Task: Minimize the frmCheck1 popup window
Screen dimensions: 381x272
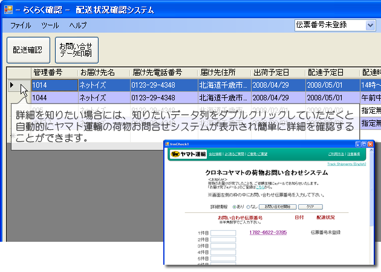Action: click(x=357, y=144)
